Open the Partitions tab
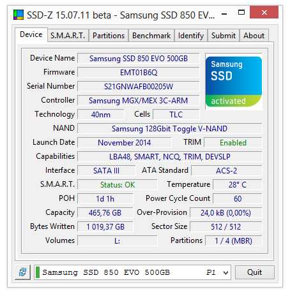 click(x=109, y=36)
